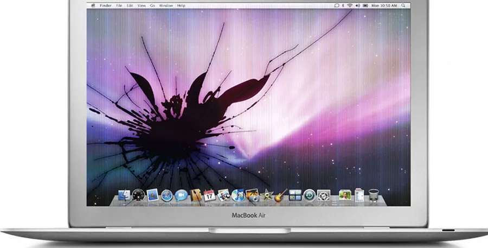Open the File menu
Viewport: 488px width, 248px height.
tap(119, 5)
